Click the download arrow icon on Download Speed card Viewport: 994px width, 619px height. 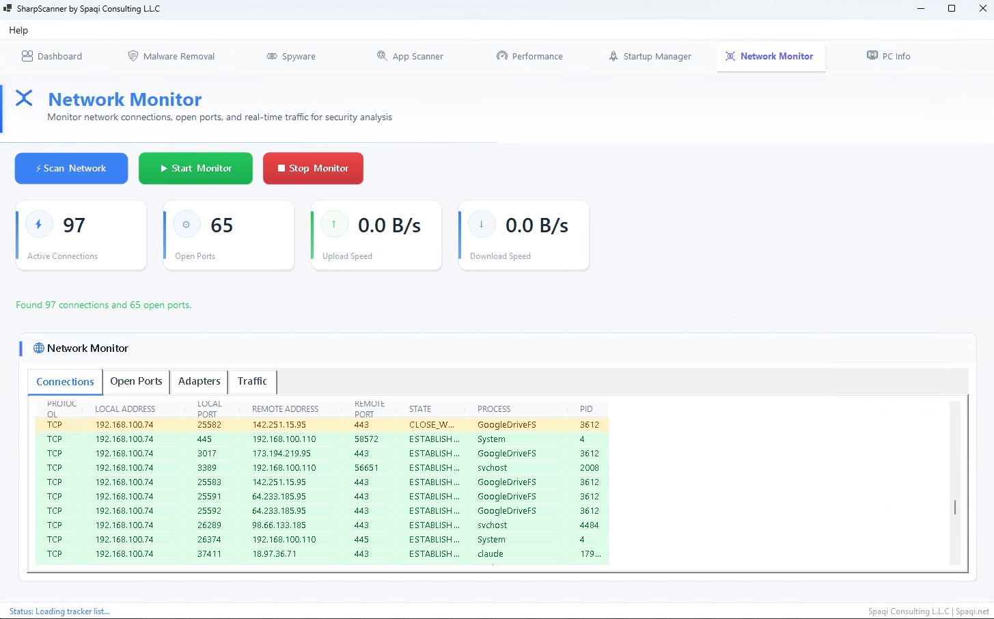[x=482, y=223]
